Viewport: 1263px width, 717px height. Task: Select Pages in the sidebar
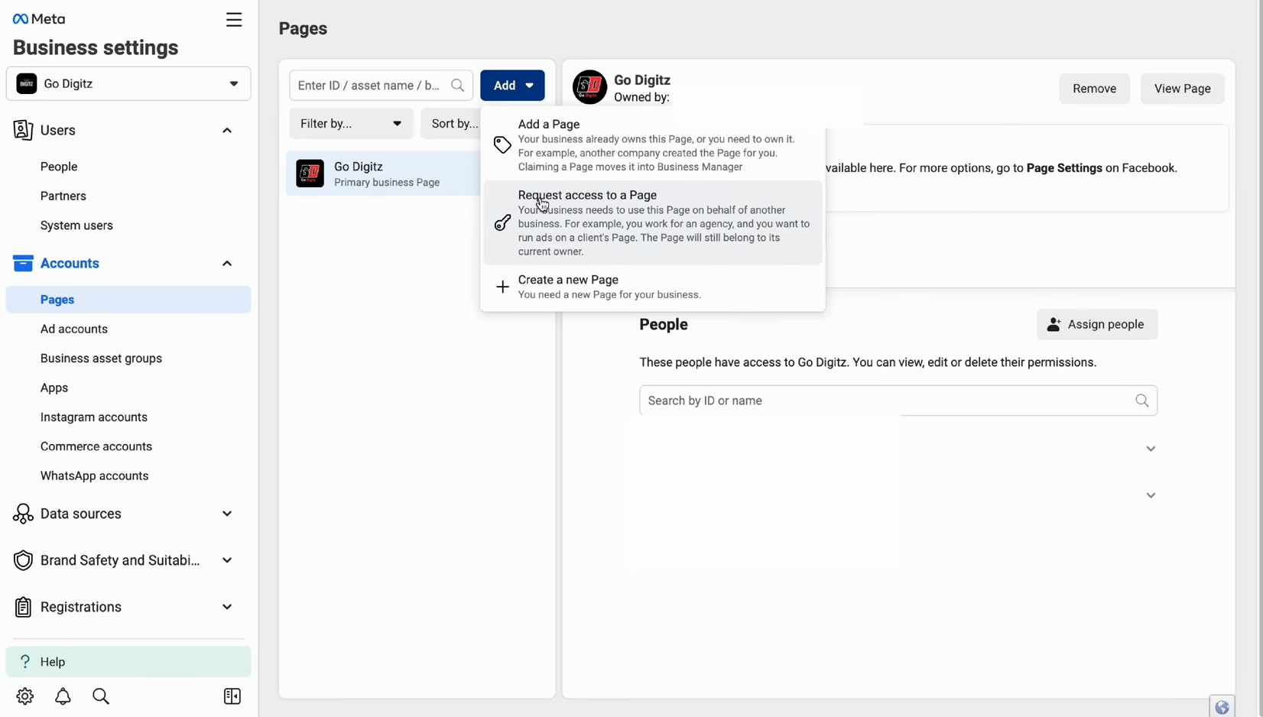(128, 300)
